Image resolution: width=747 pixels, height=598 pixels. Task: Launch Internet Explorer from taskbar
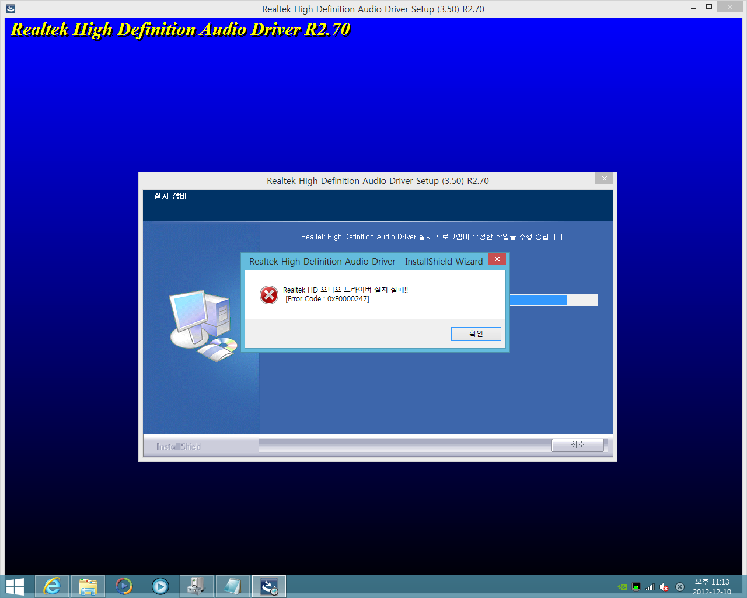point(52,586)
